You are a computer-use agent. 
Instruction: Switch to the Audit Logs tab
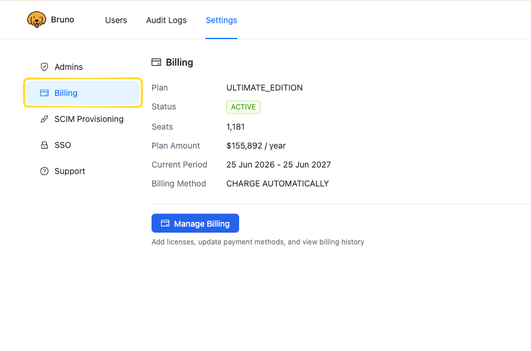pyautogui.click(x=166, y=20)
